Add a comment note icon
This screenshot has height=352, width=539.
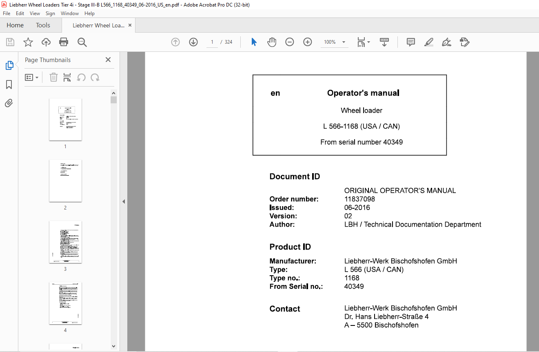tap(411, 42)
